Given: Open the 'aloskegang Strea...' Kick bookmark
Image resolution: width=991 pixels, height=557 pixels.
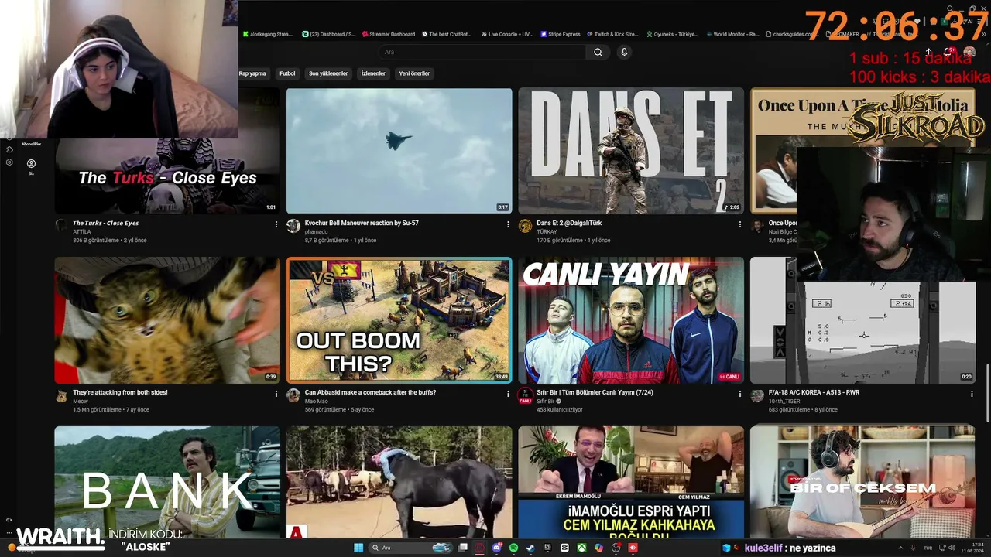Looking at the screenshot, I should (268, 34).
